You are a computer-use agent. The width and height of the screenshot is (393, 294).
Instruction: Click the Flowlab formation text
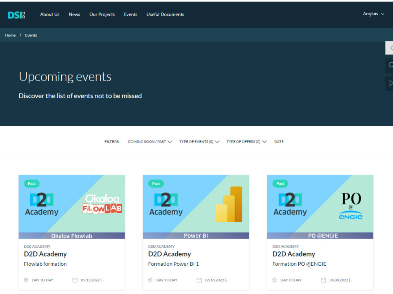tap(45, 264)
